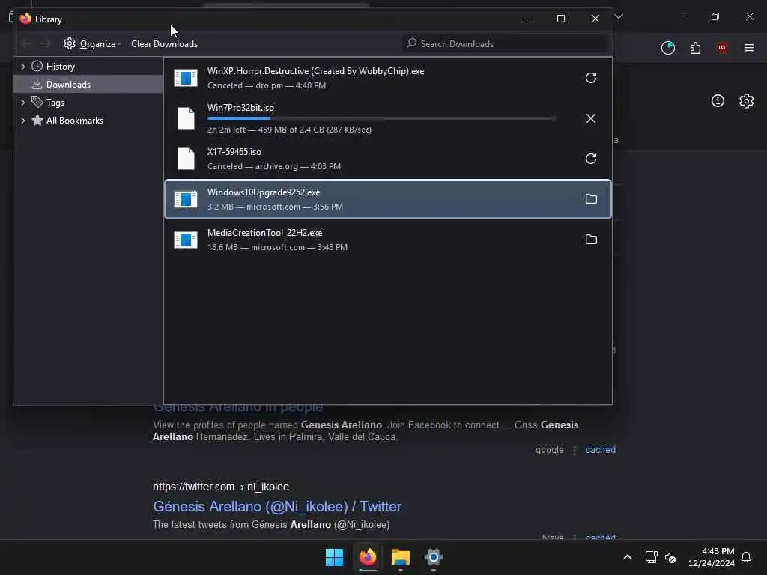
Task: Open the Firefox hamburger application menu
Action: pyautogui.click(x=749, y=48)
